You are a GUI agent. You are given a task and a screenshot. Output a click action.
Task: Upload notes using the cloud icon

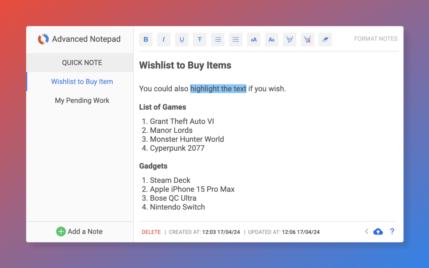click(378, 231)
